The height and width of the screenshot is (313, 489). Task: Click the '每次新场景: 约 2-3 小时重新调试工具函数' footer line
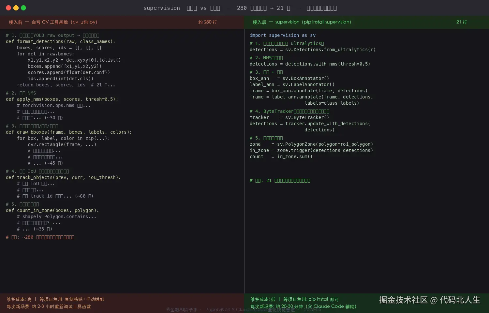coord(49,306)
